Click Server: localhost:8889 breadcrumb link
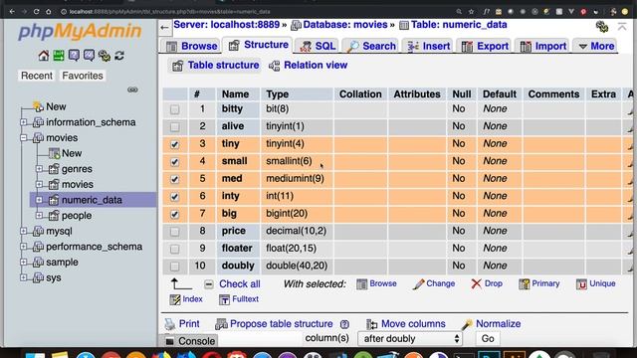 (227, 25)
